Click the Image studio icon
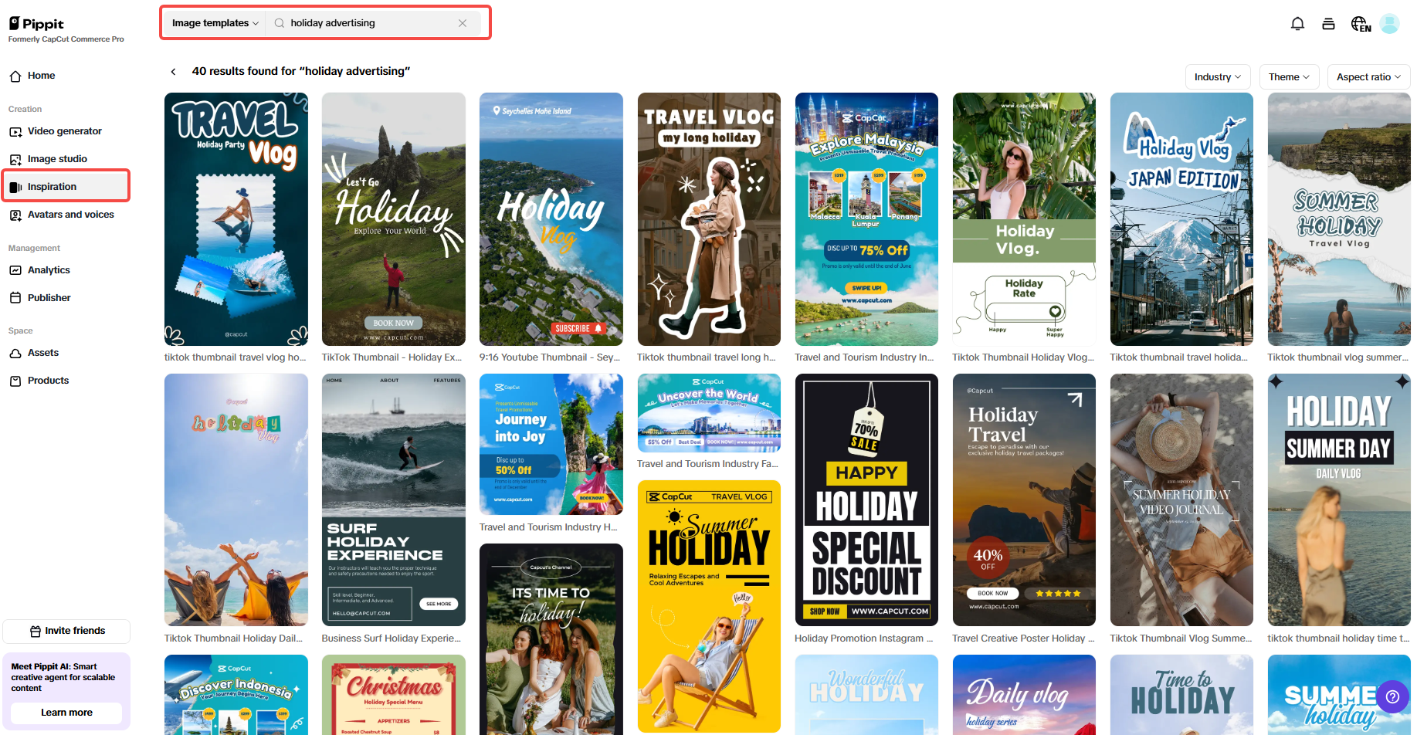The width and height of the screenshot is (1417, 735). pos(15,159)
